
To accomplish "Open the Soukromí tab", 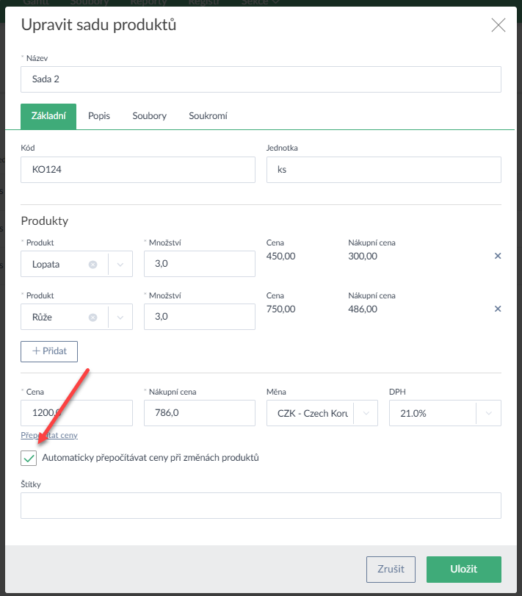I will 208,116.
